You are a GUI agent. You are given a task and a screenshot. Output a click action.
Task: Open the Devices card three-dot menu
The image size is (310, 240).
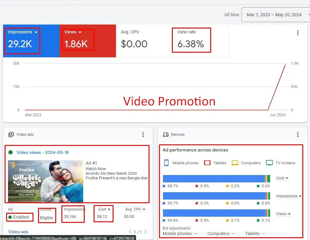click(297, 135)
